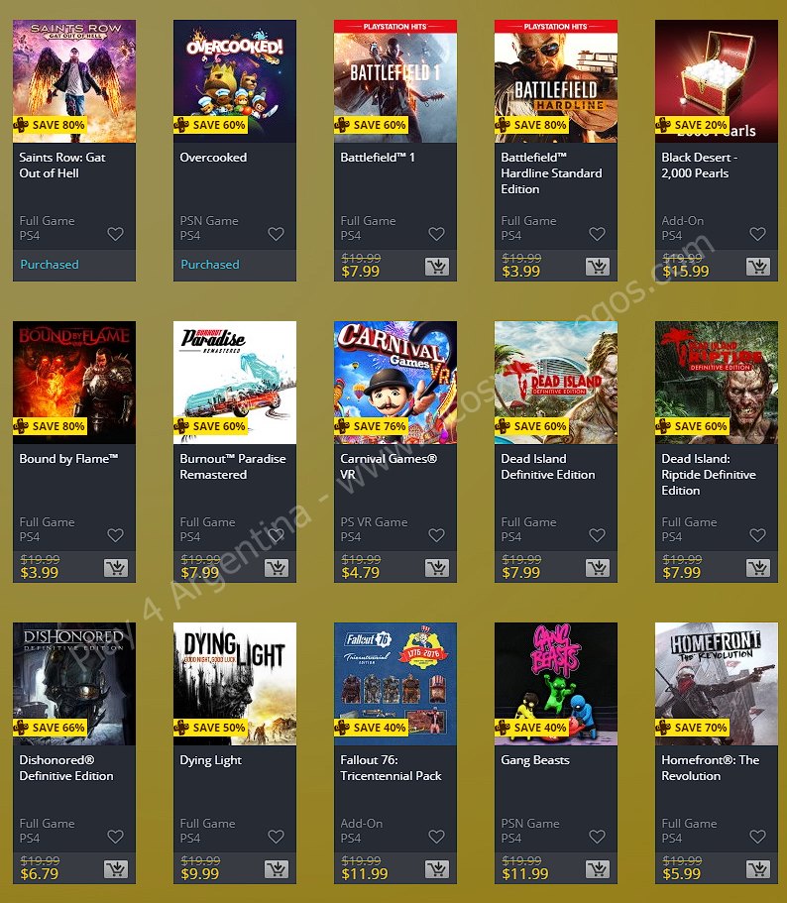Image resolution: width=787 pixels, height=903 pixels.
Task: Open the Burnout Paradise Remastered cover image
Action: point(235,383)
